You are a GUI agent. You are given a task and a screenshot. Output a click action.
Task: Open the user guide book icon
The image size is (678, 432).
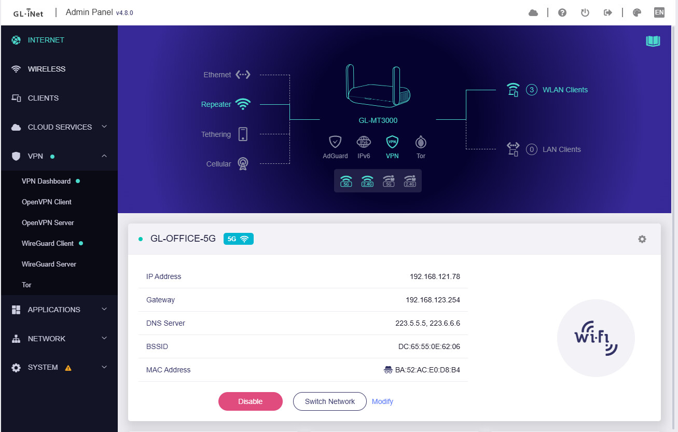[x=653, y=41]
